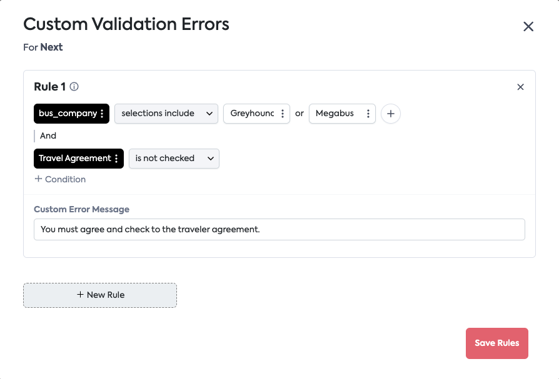Click the "or" separator between values

300,114
